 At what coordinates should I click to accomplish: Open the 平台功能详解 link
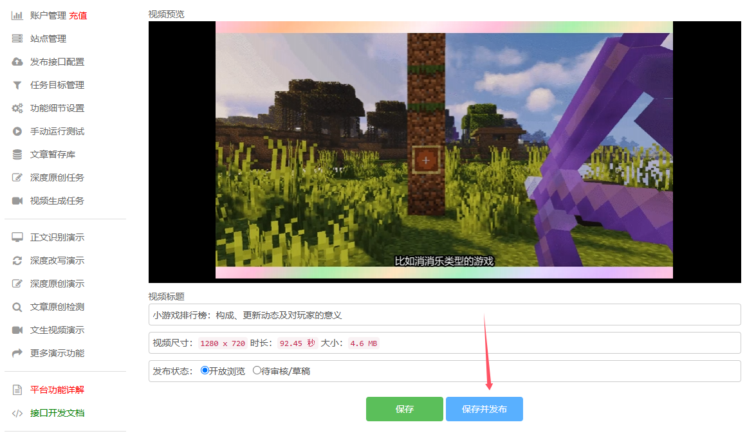(57, 390)
